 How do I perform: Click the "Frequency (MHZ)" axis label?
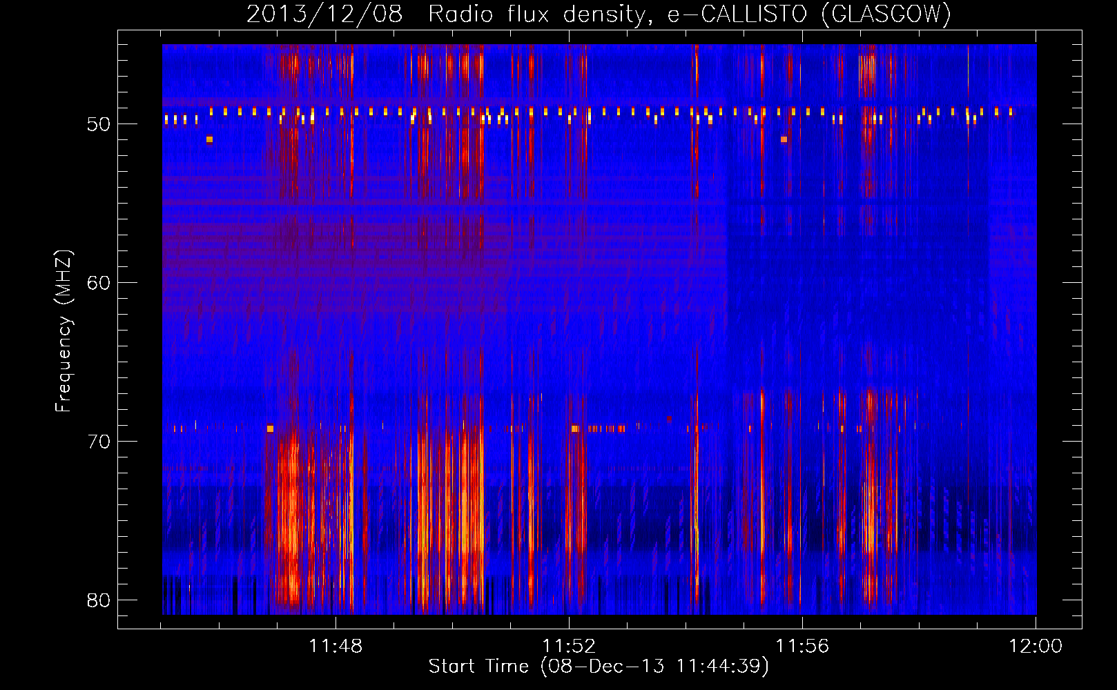64,331
